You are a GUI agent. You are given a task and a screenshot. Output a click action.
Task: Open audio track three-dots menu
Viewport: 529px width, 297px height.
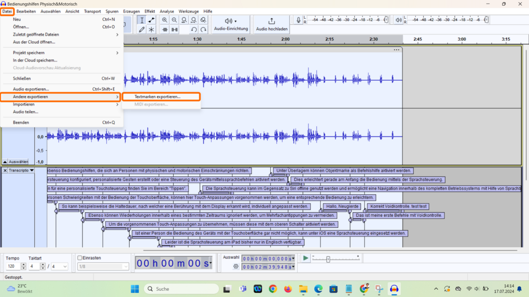(396, 50)
